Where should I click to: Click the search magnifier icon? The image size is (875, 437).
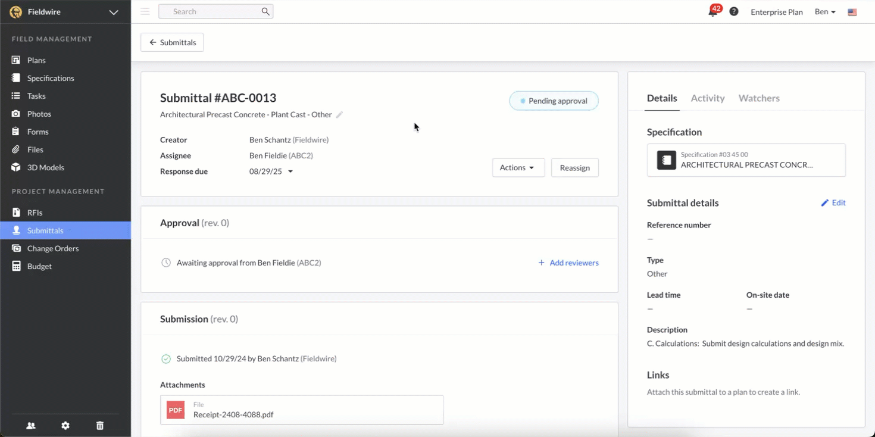(265, 11)
